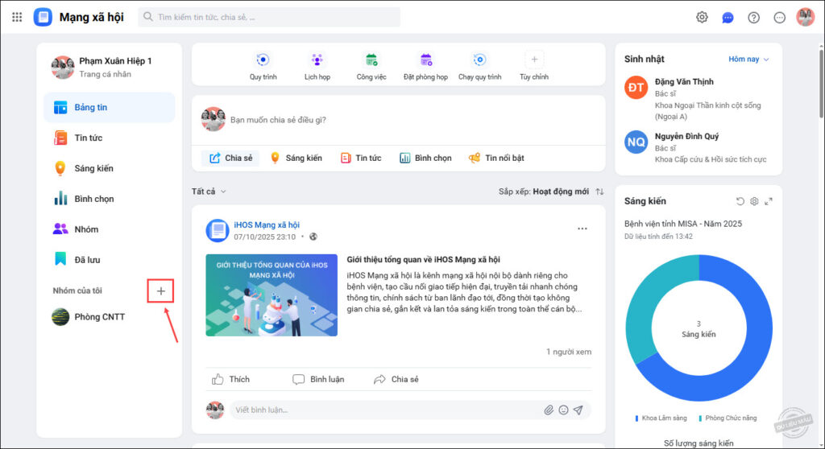Like the post with Thích
Image resolution: width=825 pixels, height=449 pixels.
230,379
